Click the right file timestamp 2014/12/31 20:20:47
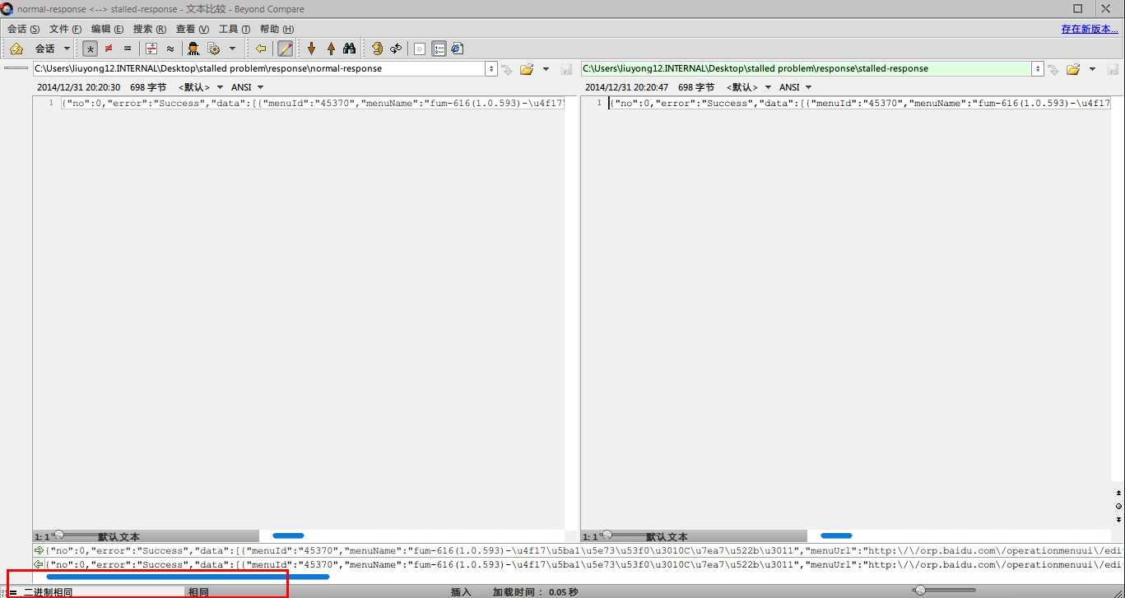Viewport: 1125px width, 598px height. pos(626,87)
